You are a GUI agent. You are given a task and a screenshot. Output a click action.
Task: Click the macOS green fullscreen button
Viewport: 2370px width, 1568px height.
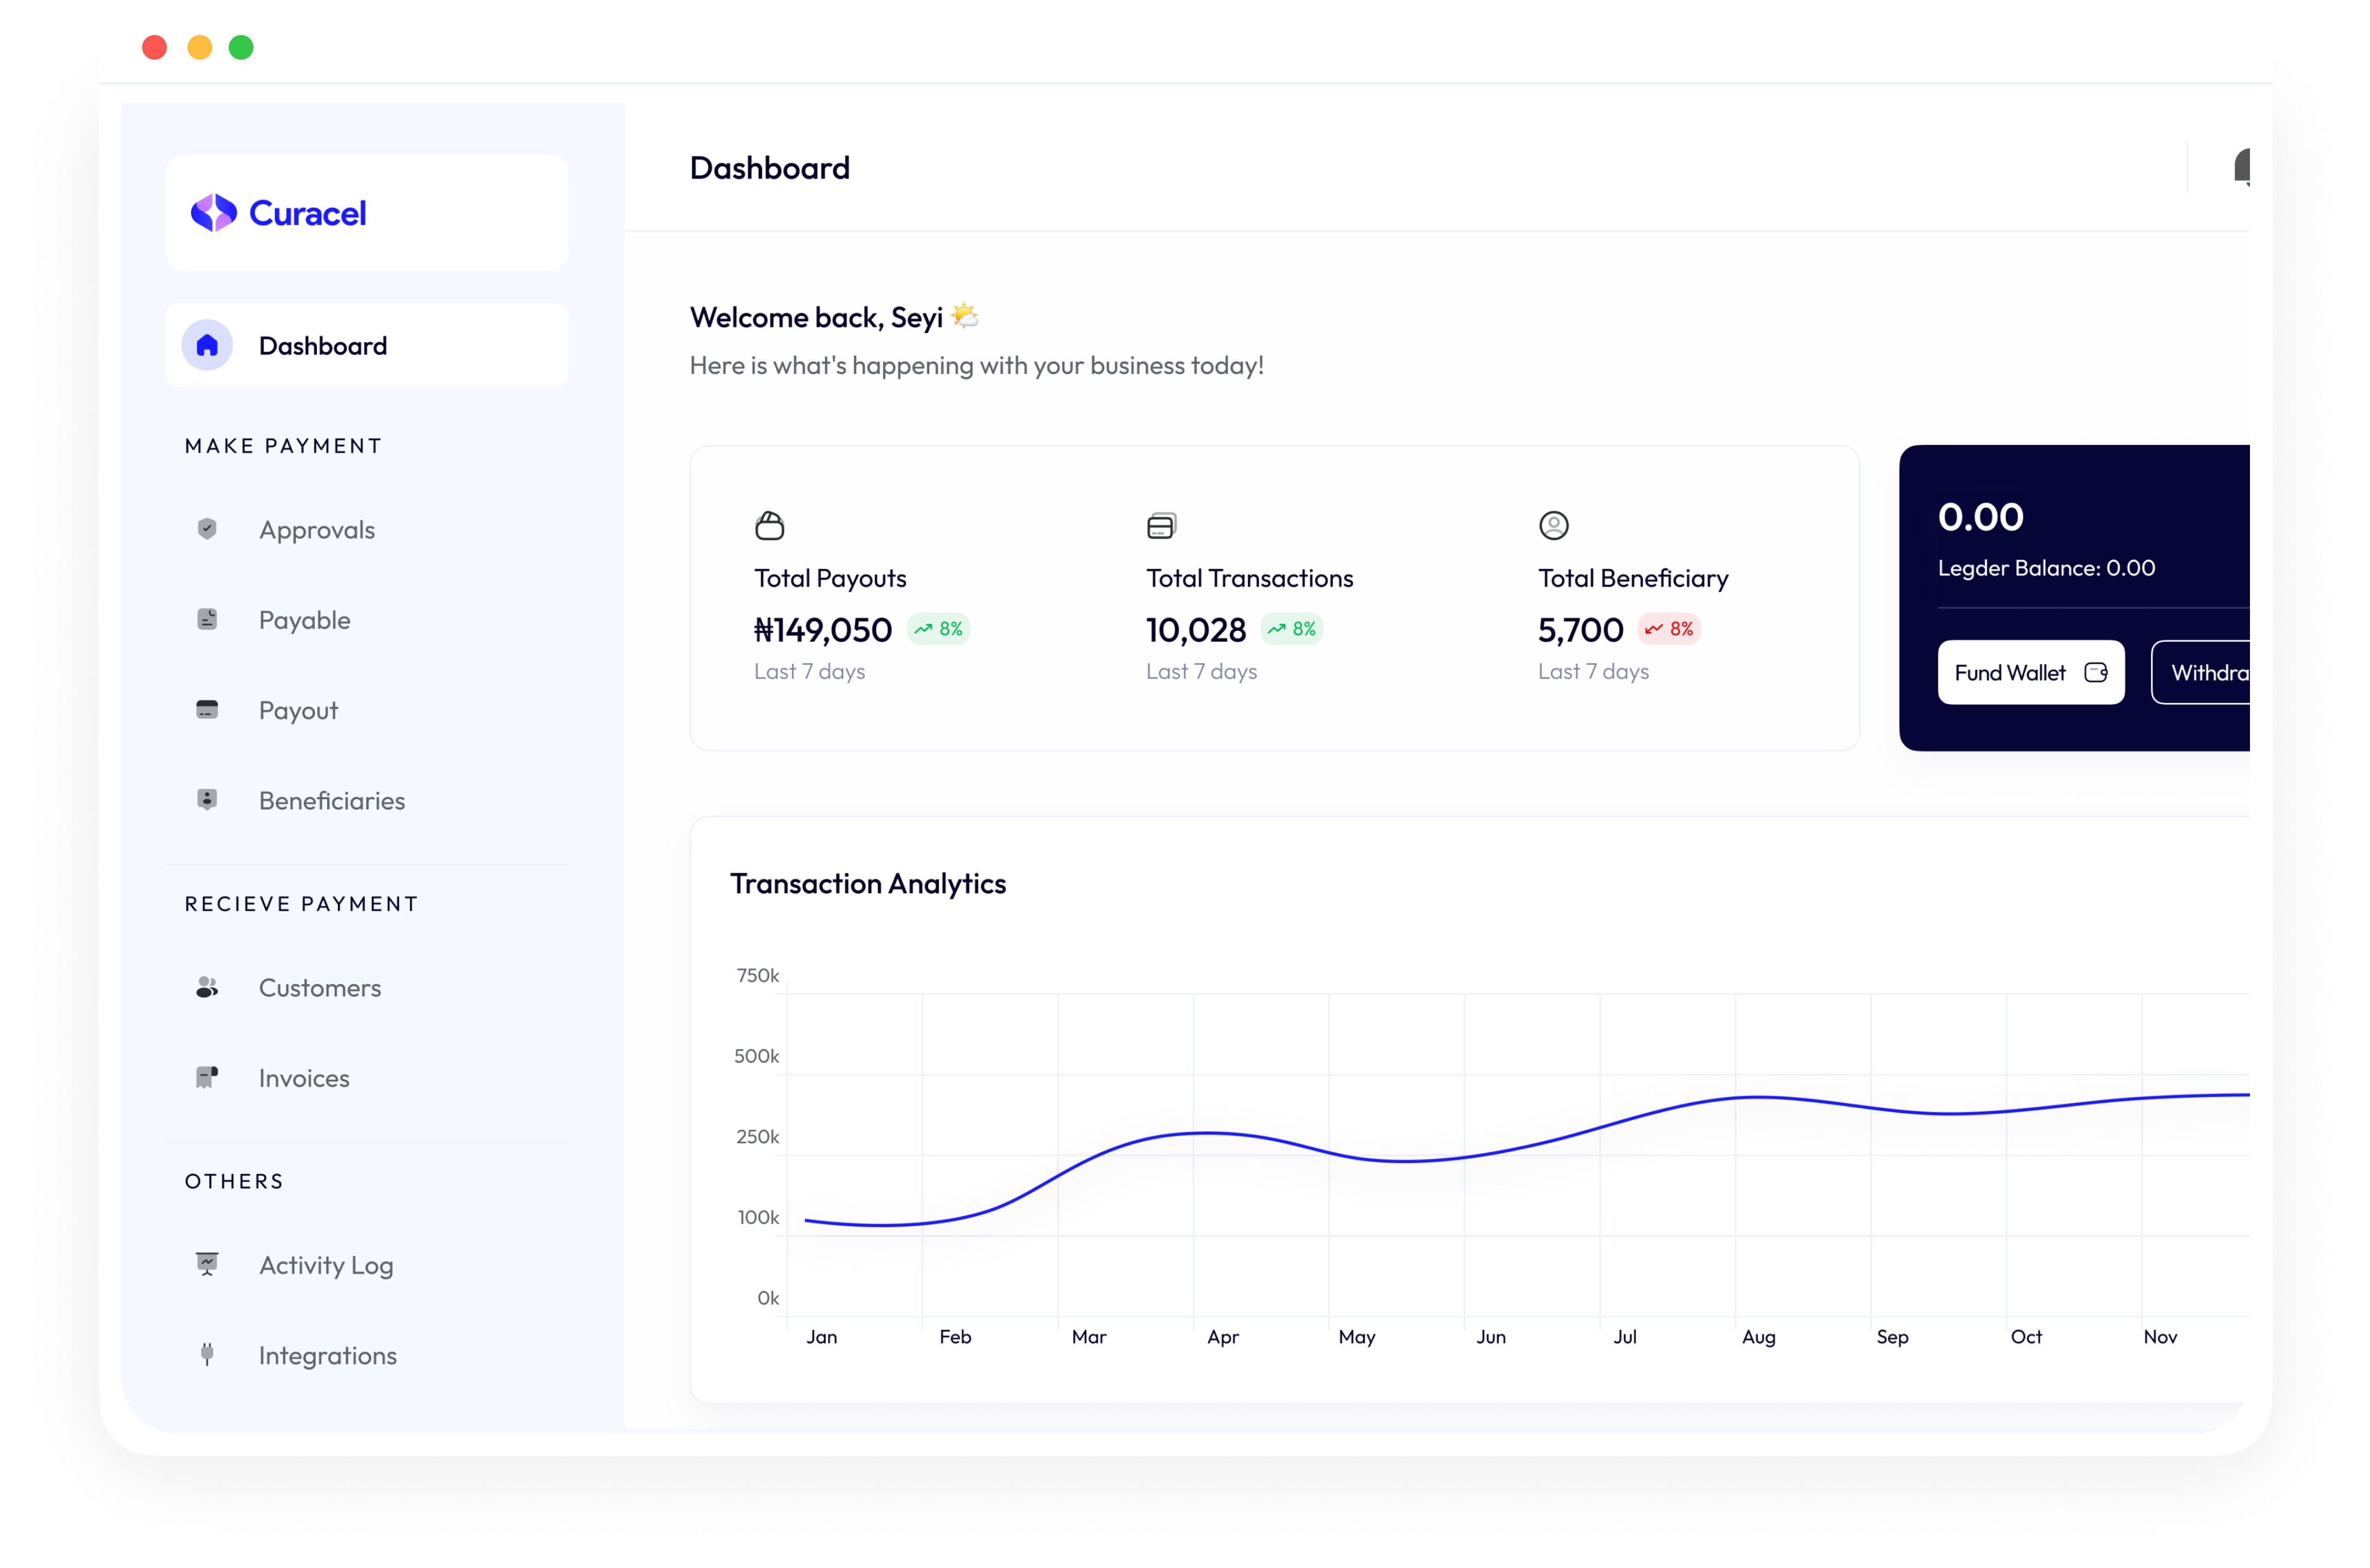pyautogui.click(x=241, y=47)
